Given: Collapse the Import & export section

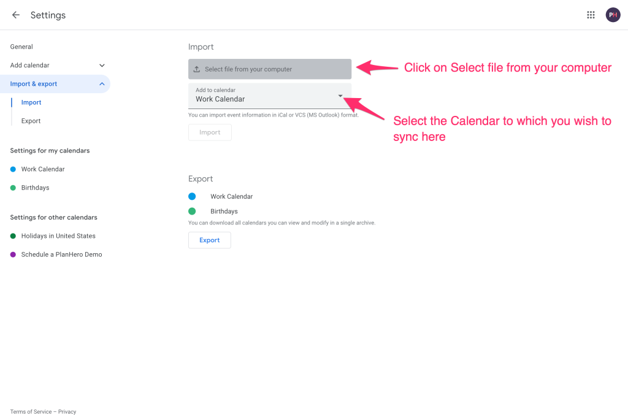Looking at the screenshot, I should [56, 83].
